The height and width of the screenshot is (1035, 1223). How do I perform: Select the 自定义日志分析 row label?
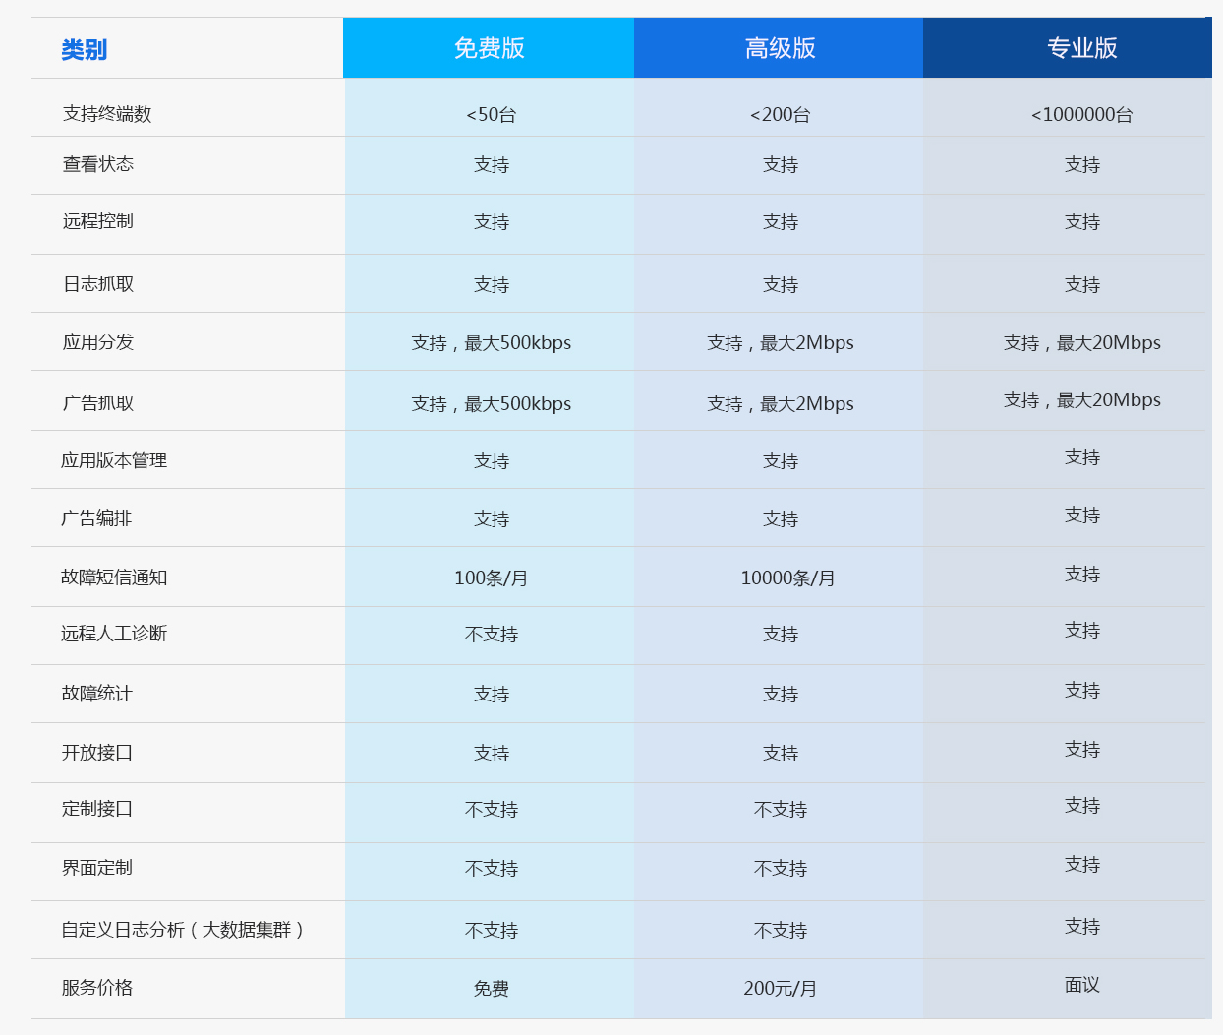(x=183, y=930)
